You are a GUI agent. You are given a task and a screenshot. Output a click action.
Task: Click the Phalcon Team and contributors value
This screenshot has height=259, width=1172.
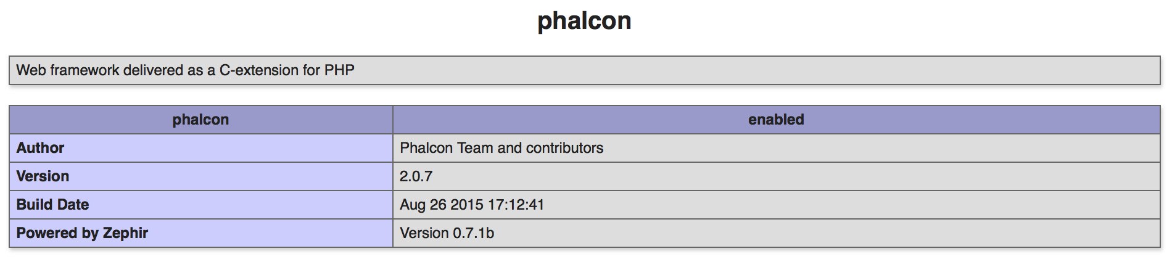(x=501, y=148)
